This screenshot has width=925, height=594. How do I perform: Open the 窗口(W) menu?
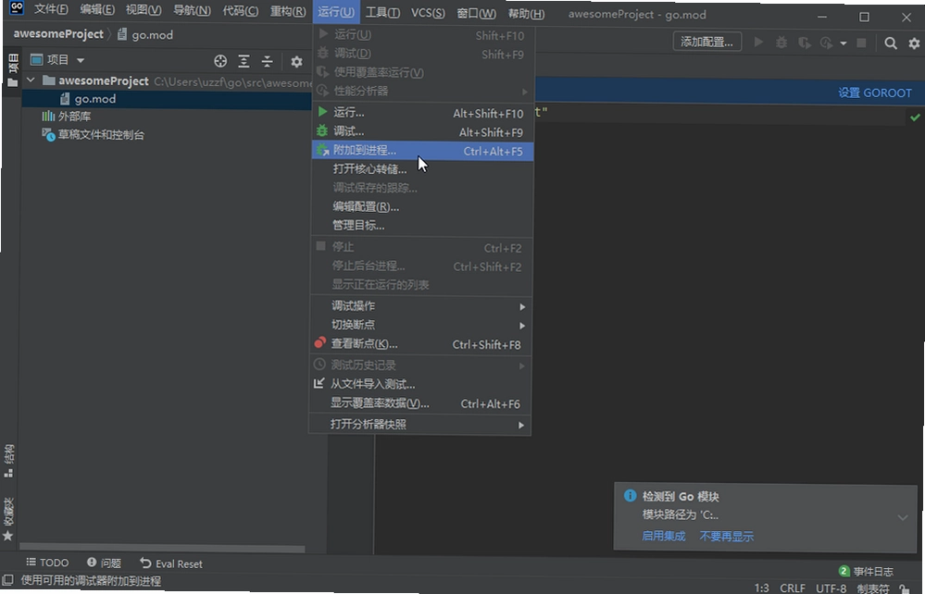(476, 13)
